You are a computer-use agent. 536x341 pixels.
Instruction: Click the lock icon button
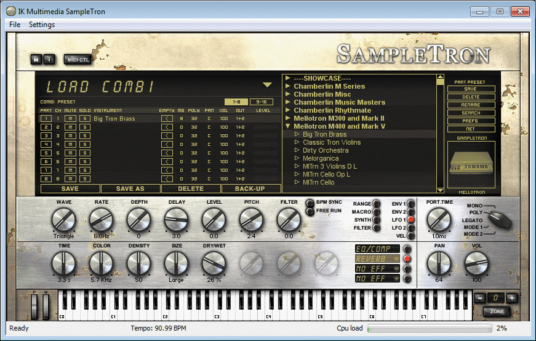tap(36, 59)
